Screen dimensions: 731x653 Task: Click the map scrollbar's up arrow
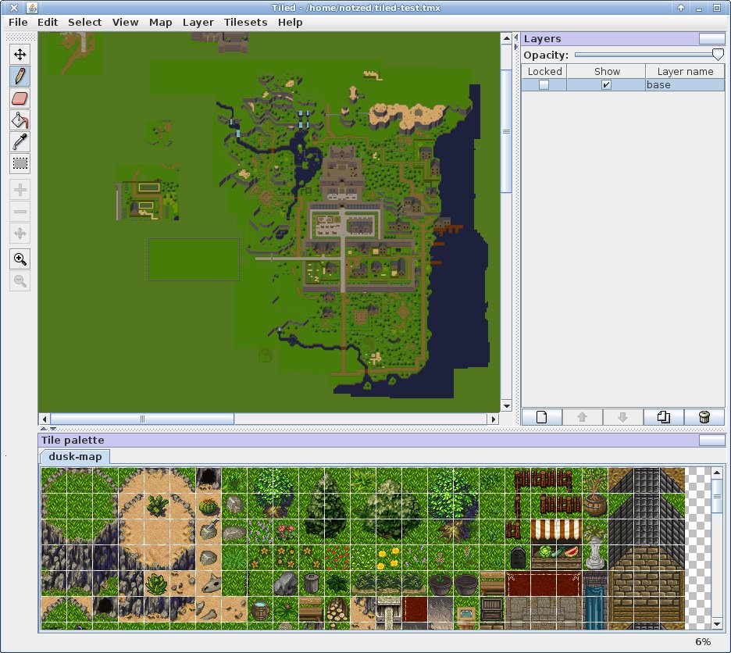point(506,39)
